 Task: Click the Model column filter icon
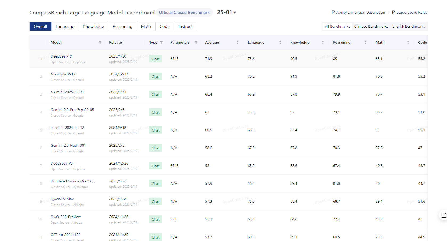pyautogui.click(x=100, y=42)
